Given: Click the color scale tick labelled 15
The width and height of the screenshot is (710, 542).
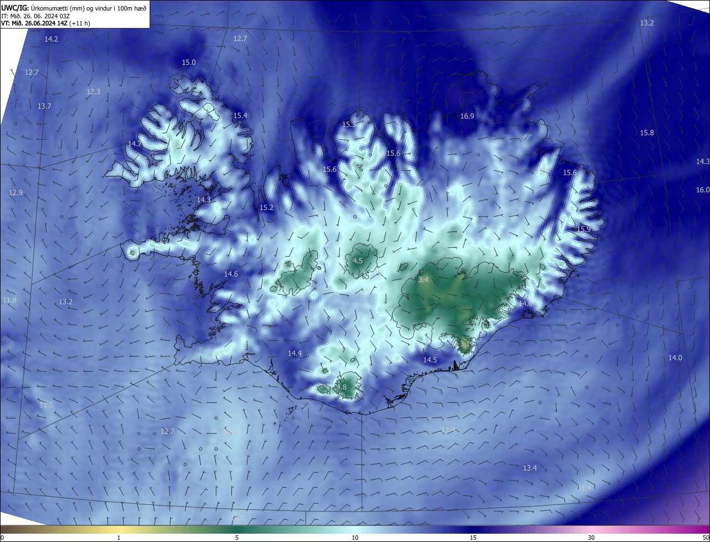Looking at the screenshot, I should [473, 538].
